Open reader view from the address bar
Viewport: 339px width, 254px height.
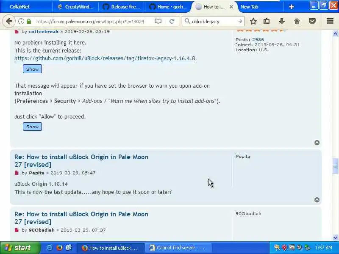click(158, 21)
